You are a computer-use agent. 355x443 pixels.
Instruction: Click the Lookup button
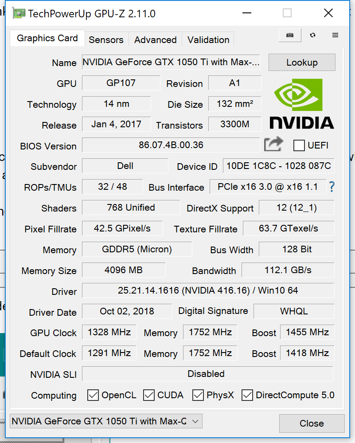(302, 63)
